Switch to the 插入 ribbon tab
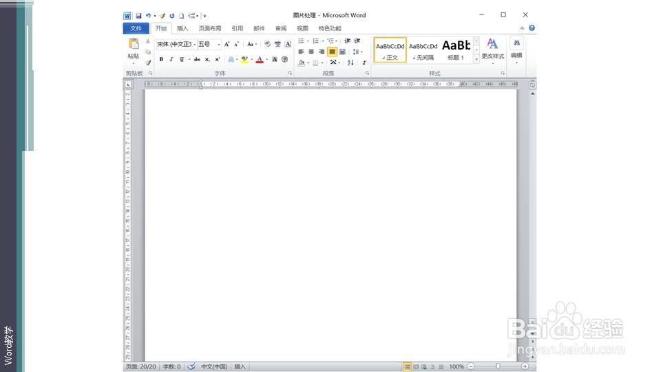This screenshot has width=661, height=372. click(x=182, y=28)
